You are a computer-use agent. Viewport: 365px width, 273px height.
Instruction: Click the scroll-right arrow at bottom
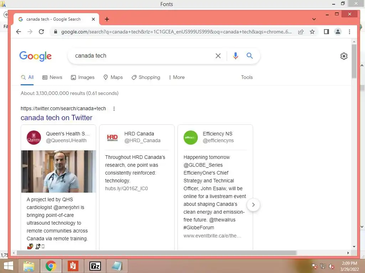pyautogui.click(x=348, y=253)
